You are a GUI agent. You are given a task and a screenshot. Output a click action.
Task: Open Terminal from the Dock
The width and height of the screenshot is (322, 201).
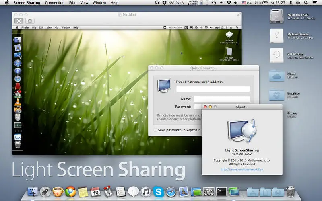point(221,192)
